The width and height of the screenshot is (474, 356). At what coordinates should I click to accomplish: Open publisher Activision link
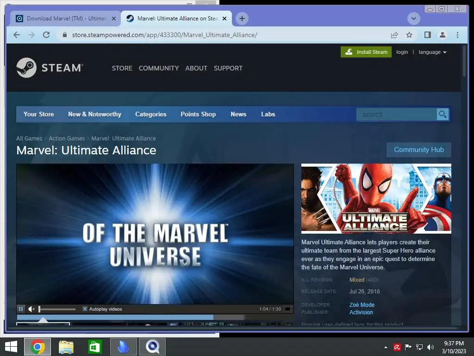tap(361, 312)
